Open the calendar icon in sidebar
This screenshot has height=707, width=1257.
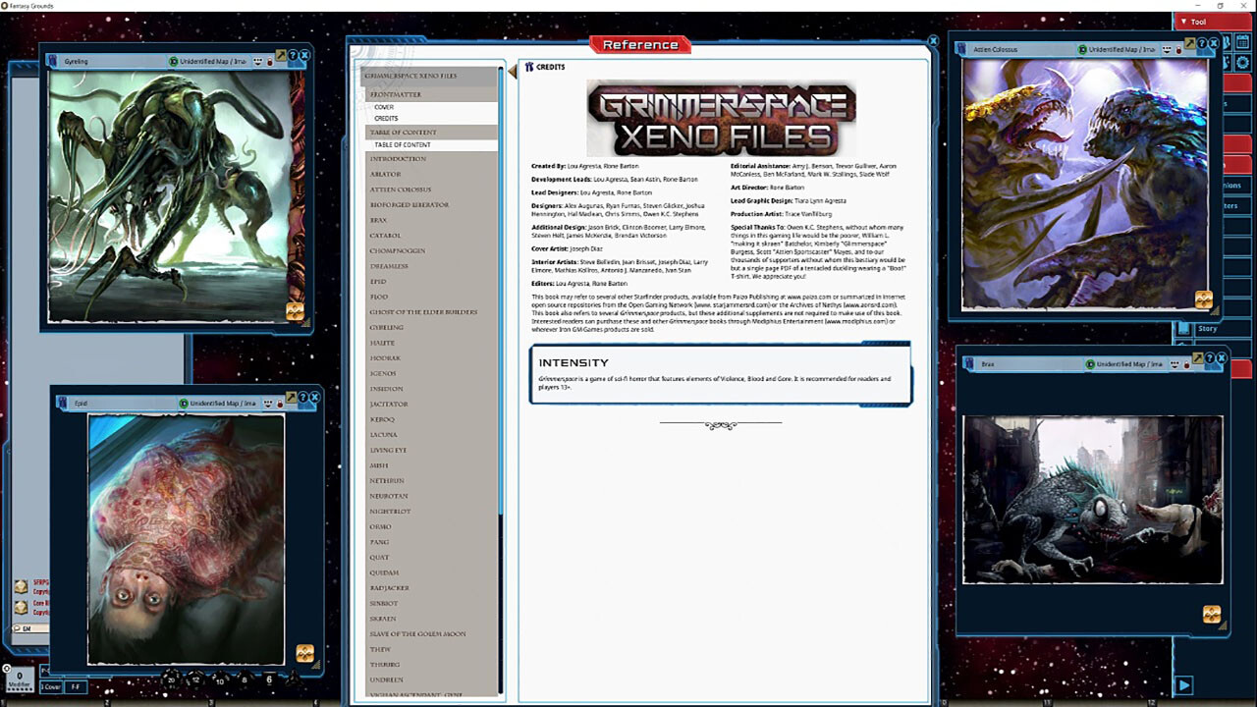1242,41
